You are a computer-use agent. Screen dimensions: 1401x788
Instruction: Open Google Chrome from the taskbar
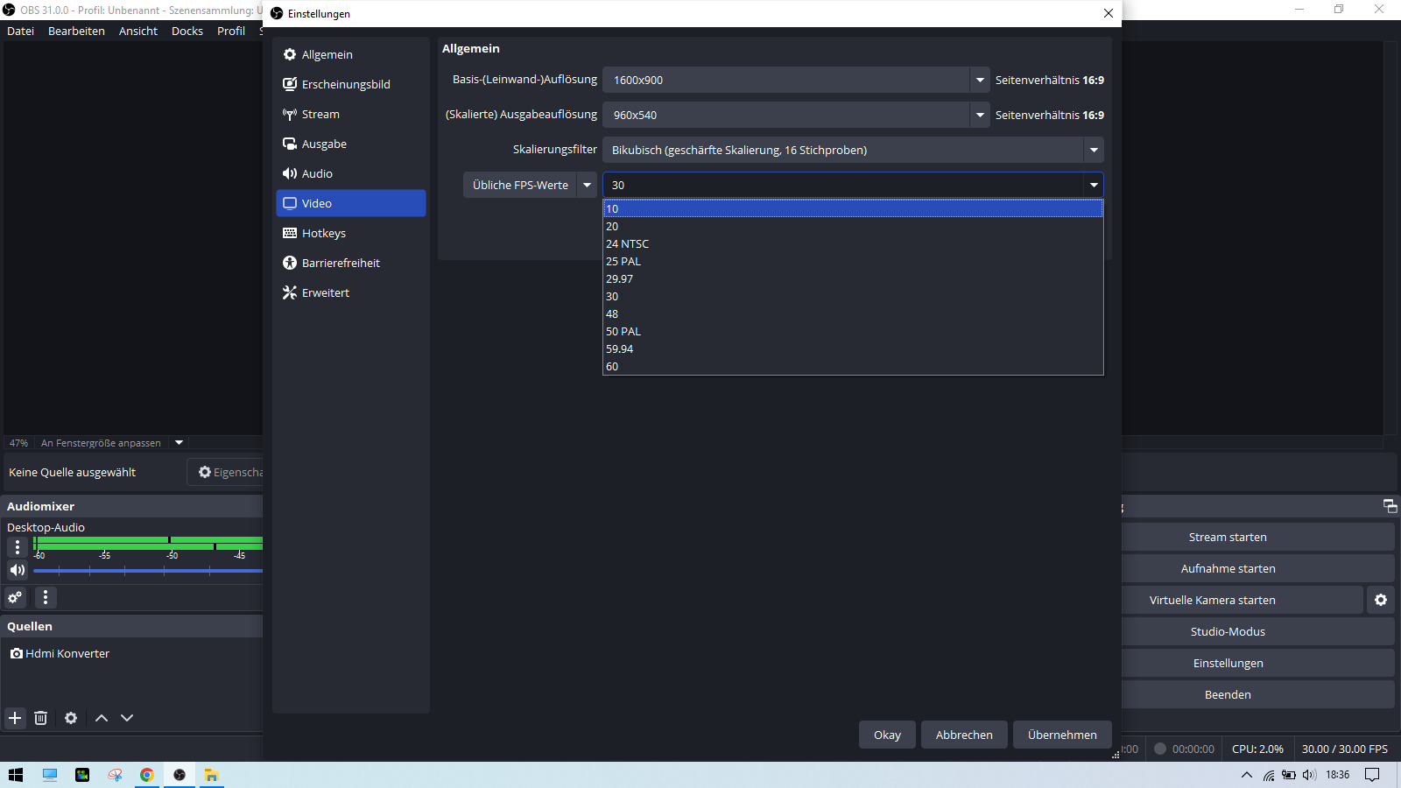tap(147, 775)
